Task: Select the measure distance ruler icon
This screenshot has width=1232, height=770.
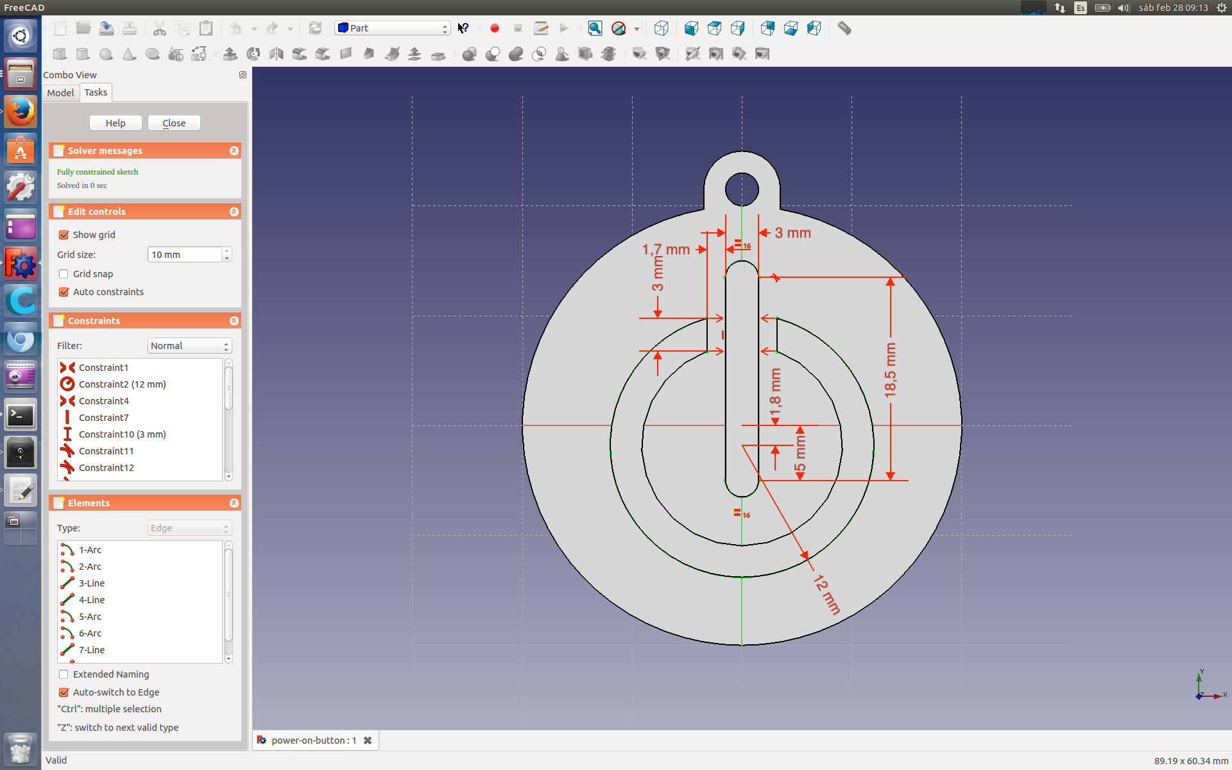Action: (844, 28)
